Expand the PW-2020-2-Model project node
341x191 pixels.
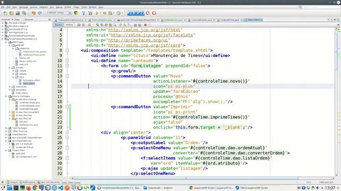click(3, 23)
